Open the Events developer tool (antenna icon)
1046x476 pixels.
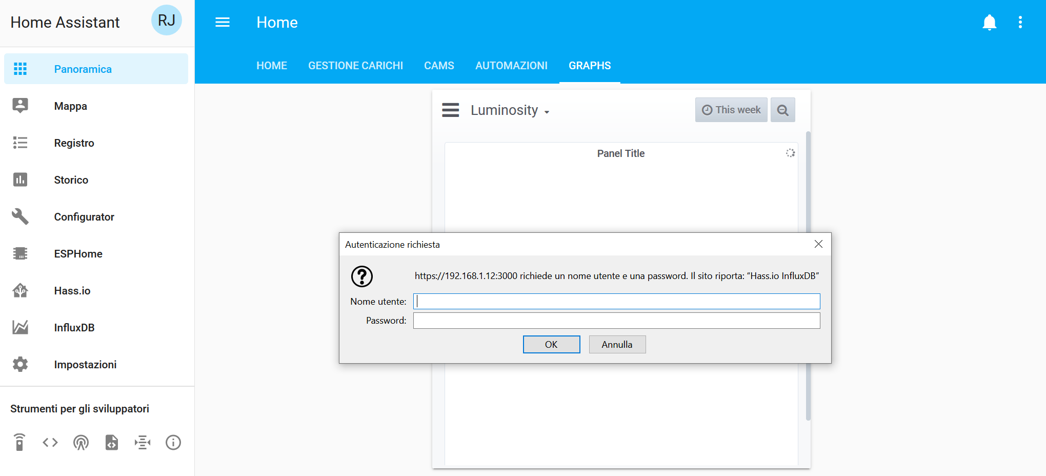coord(81,442)
